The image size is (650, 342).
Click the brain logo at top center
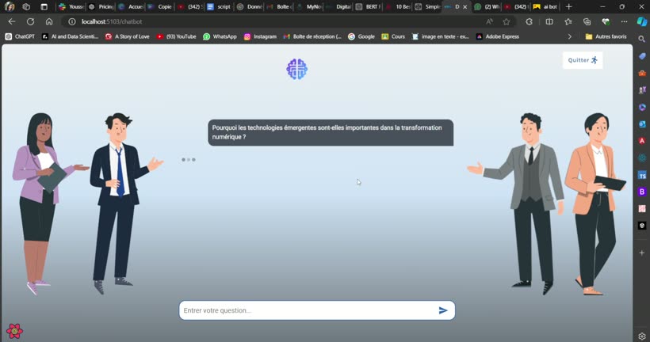pos(296,69)
